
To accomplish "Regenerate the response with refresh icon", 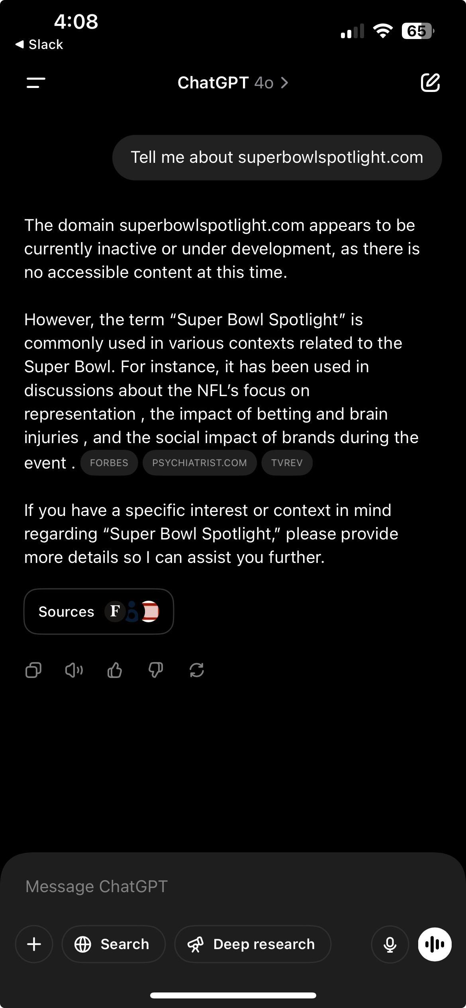I will [x=197, y=670].
